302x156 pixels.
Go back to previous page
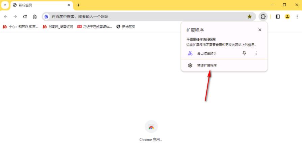coord(6,17)
